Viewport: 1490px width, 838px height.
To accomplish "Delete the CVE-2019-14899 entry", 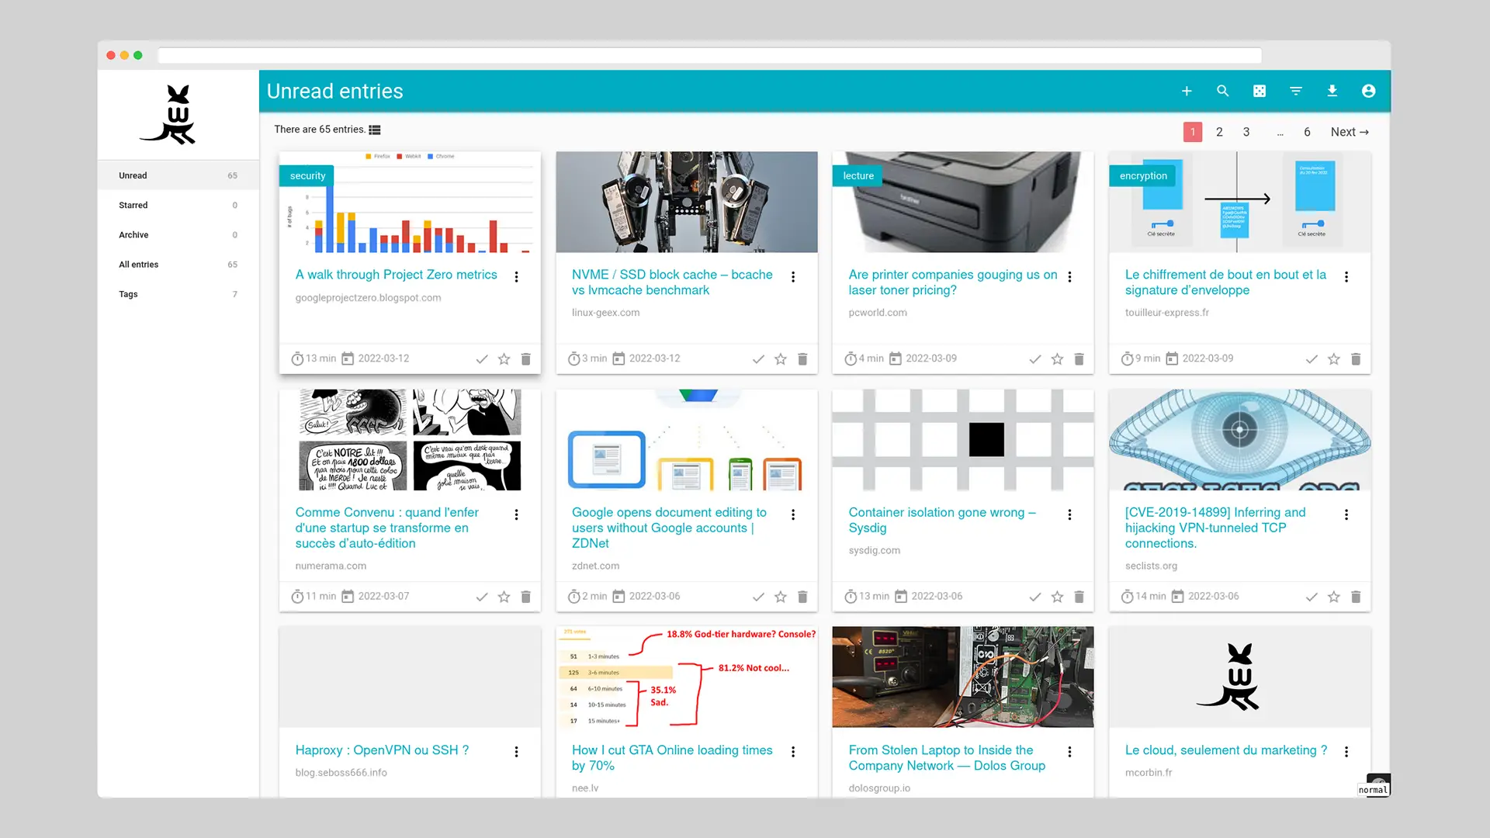I will pyautogui.click(x=1356, y=597).
